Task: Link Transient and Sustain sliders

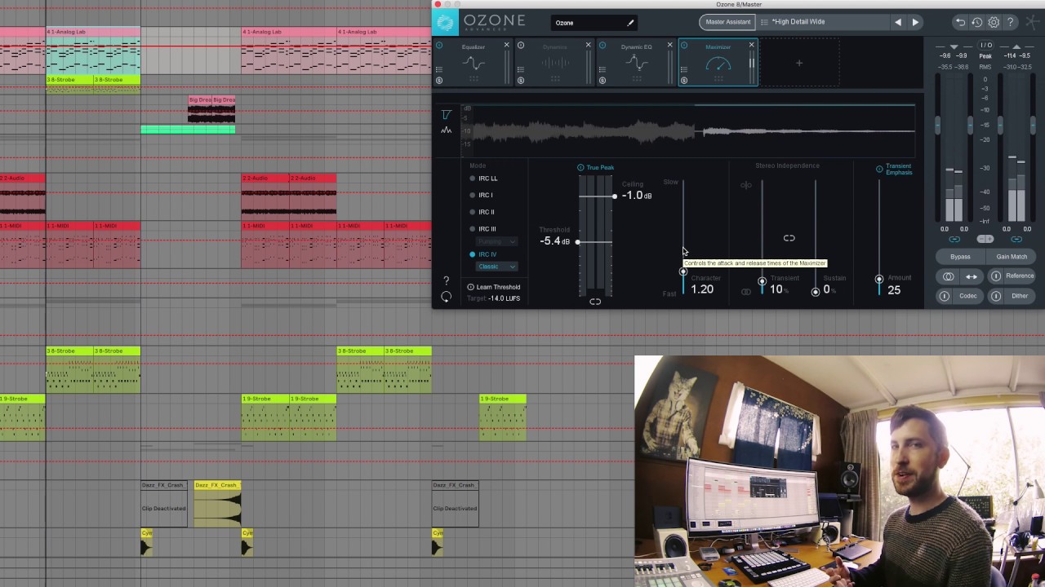Action: [x=789, y=238]
